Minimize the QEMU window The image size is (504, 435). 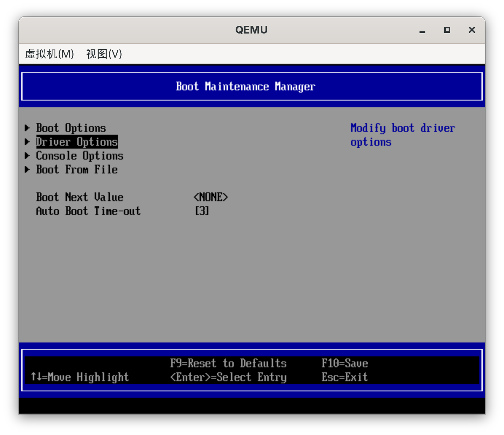(422, 30)
